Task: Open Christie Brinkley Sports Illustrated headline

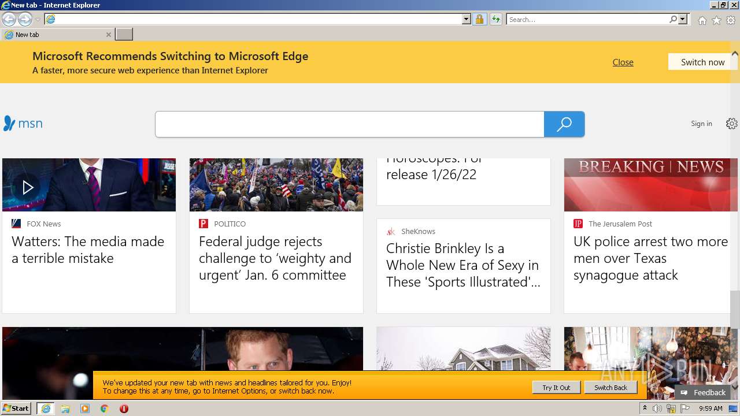Action: click(463, 265)
